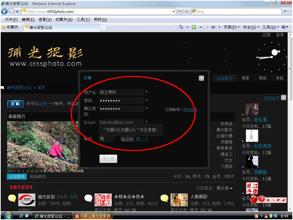Click the stop loading X icon
The image size is (293, 220).
pyautogui.click(x=186, y=12)
